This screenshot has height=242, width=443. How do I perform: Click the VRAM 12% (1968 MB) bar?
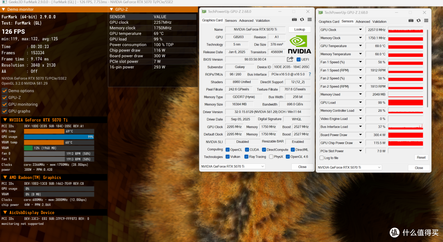[x=59, y=148]
